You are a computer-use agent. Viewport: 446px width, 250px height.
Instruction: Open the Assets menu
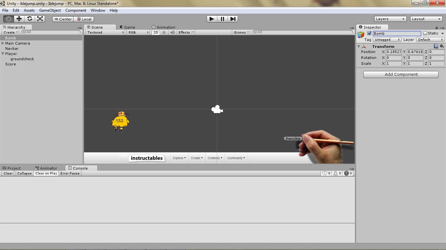(x=29, y=10)
